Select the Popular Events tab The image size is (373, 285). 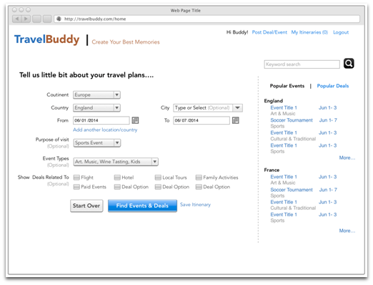[x=287, y=86]
